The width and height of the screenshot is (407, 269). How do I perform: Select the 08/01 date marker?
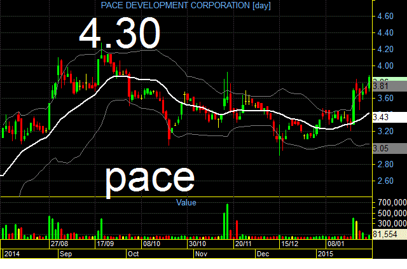[336, 244]
